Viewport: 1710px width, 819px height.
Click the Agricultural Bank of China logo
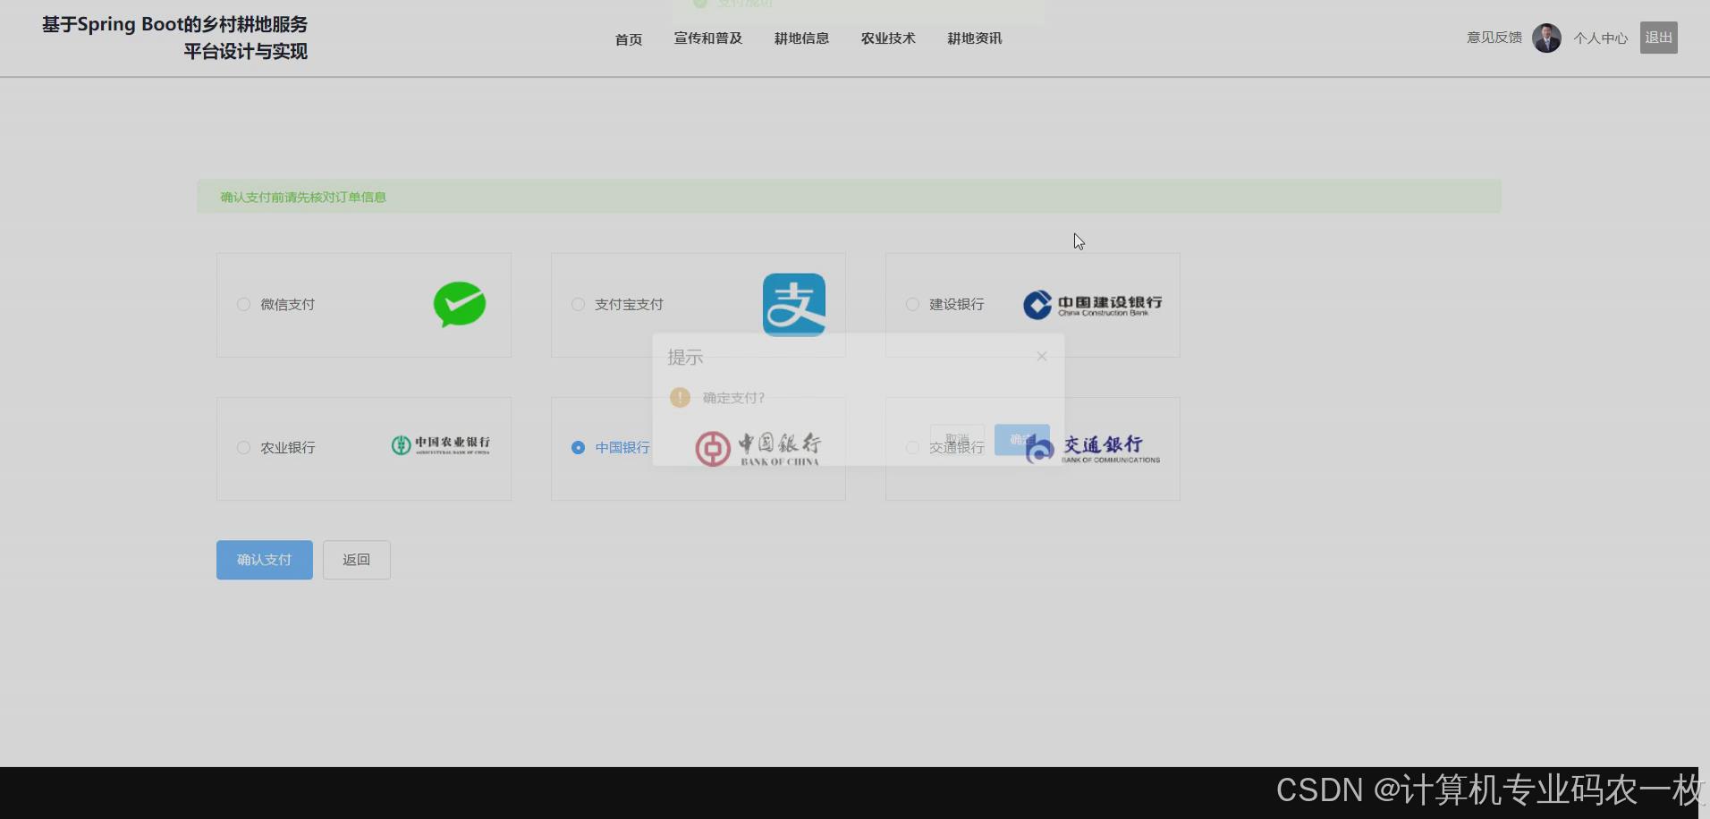click(x=440, y=444)
